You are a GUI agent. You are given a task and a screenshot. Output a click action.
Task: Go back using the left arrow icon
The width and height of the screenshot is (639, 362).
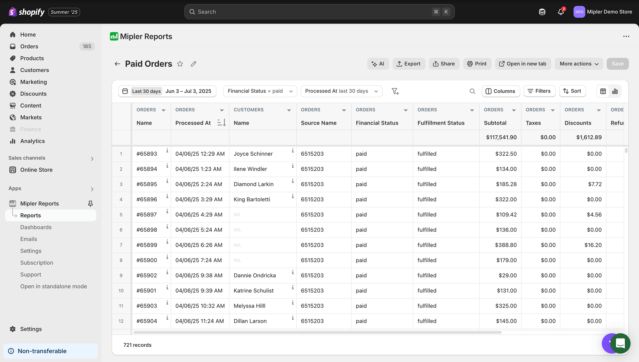coord(117,64)
